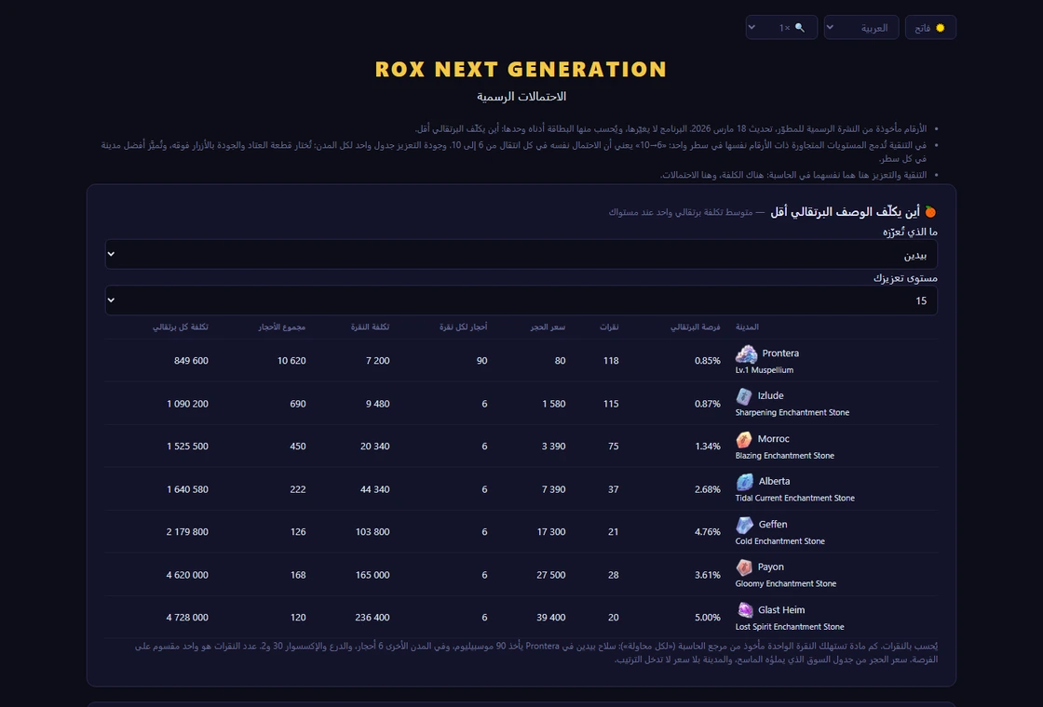Click the ما الذي تُعزّزه field label
Viewport: 1043px width, 707px height.
tap(910, 232)
